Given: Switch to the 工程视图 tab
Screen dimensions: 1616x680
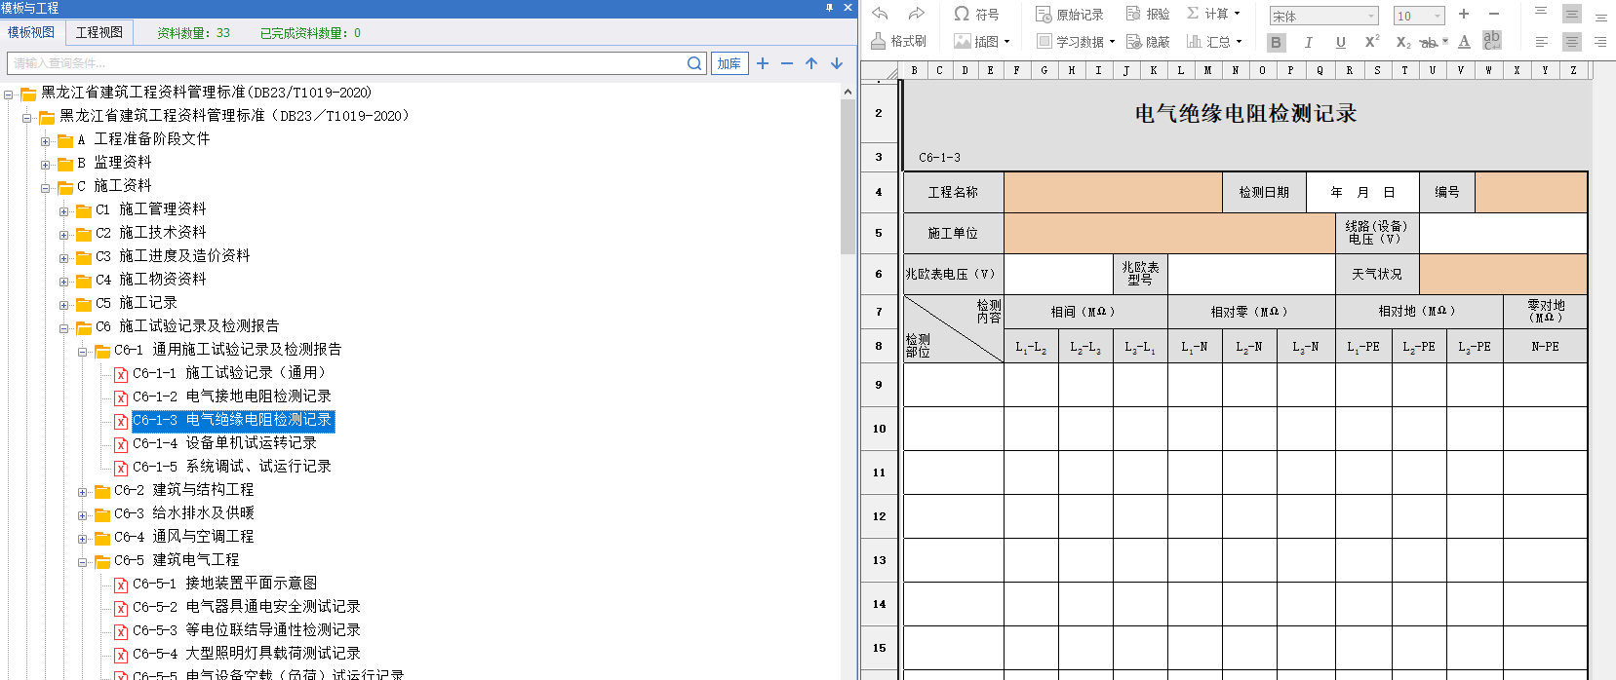Looking at the screenshot, I should 99,32.
